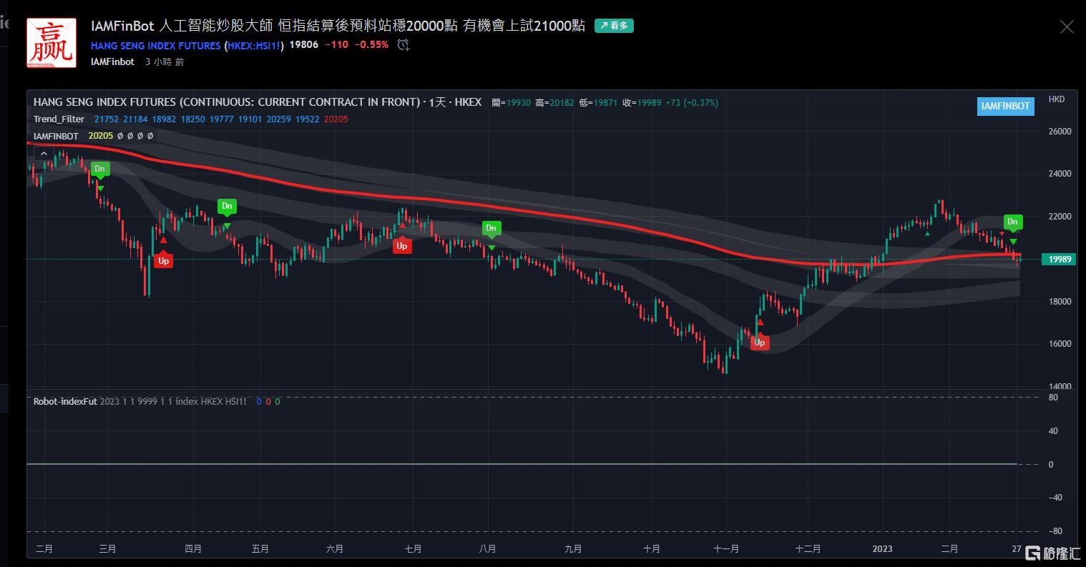This screenshot has height=567, width=1086.
Task: Click the Up signal marker near July
Action: pos(401,246)
